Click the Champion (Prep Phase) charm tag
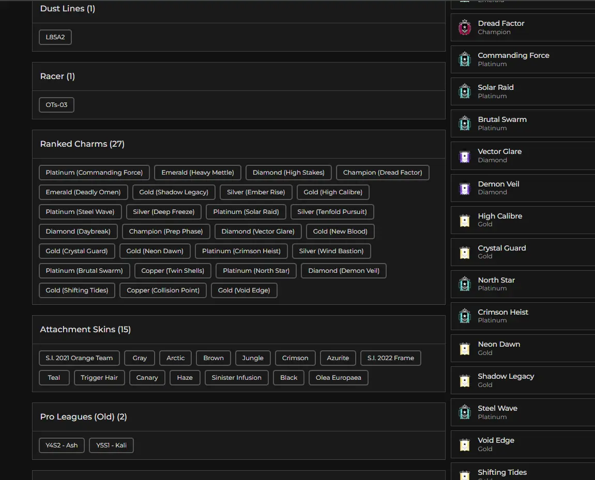 click(x=165, y=231)
